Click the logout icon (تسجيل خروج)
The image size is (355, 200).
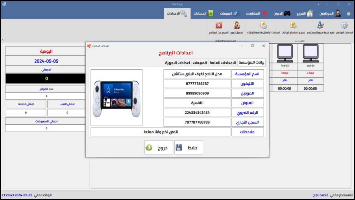(237, 26)
